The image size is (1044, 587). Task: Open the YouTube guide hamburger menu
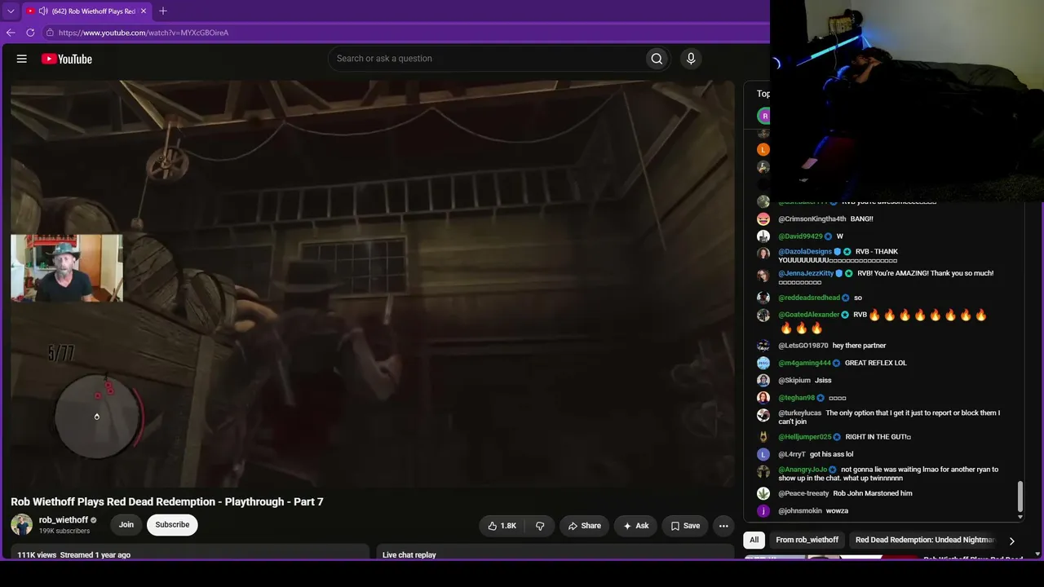click(22, 59)
